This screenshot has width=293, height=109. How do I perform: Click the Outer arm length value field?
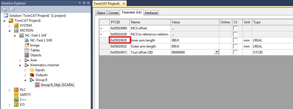pyautogui.click(x=195, y=46)
